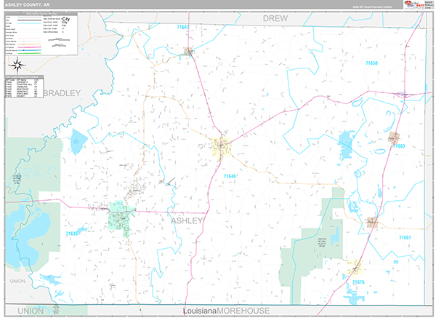Select the BRADLEY county label
Viewport: 436px width, 318px height.
pos(62,93)
